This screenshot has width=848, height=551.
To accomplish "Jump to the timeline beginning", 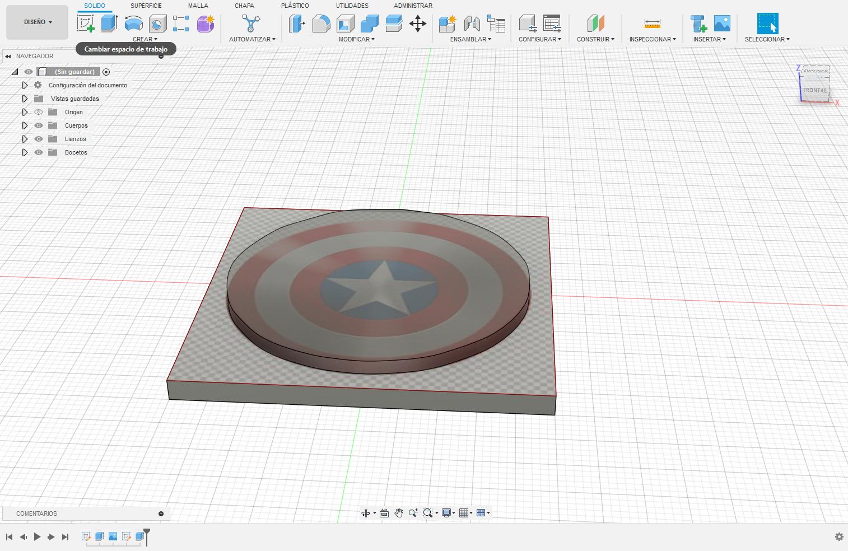I will click(x=10, y=536).
